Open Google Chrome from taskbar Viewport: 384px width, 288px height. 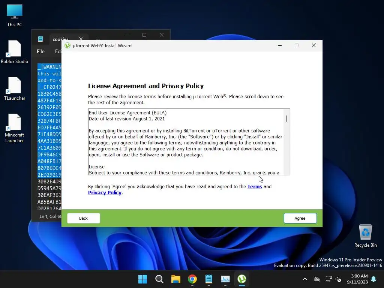click(x=192, y=279)
